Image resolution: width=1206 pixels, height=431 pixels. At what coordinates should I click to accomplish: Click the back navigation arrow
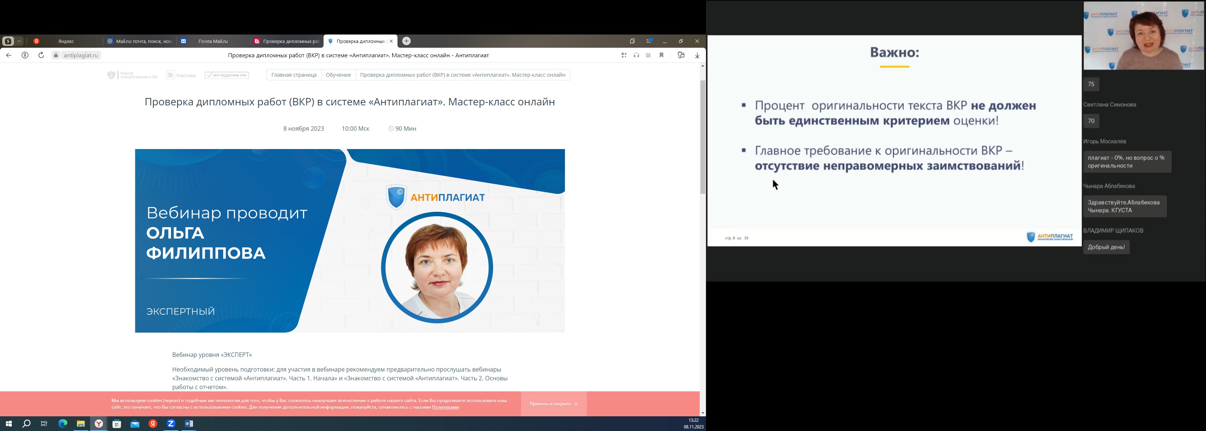(9, 55)
